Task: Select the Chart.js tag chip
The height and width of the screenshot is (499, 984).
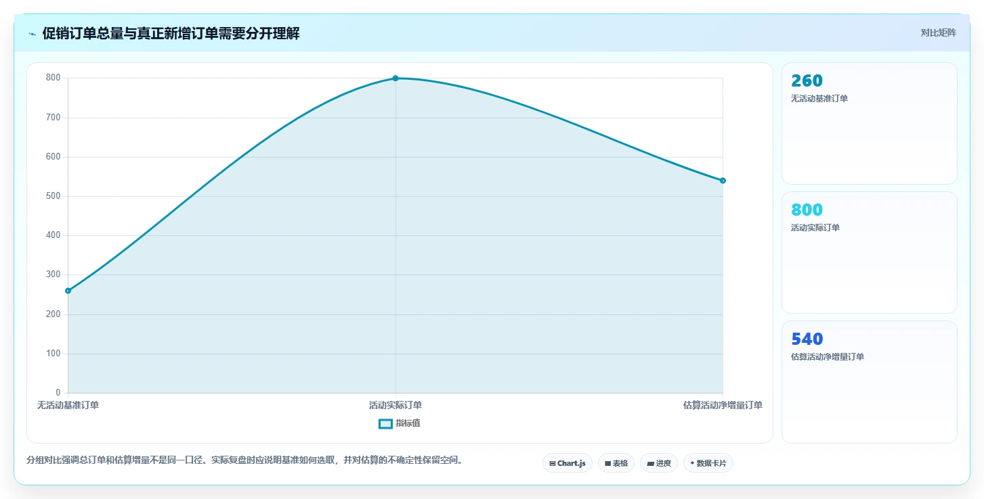Action: click(568, 463)
